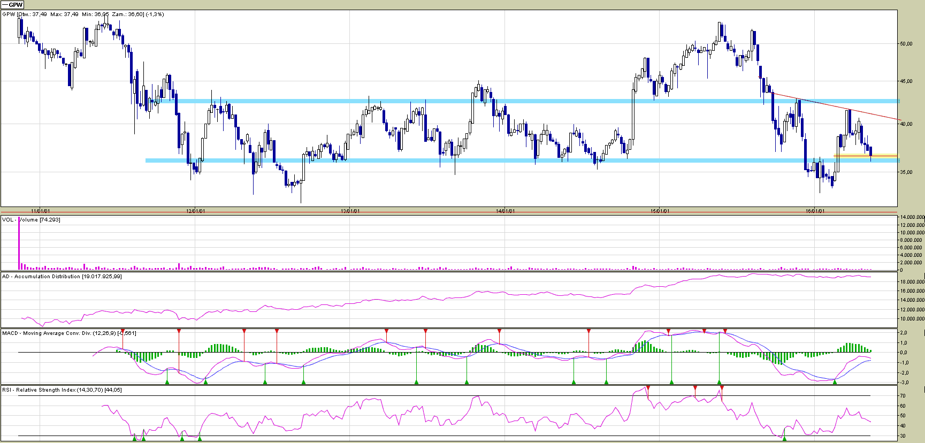Grab handle at right end of upper blue band
This screenshot has height=443, width=925.
click(x=899, y=101)
